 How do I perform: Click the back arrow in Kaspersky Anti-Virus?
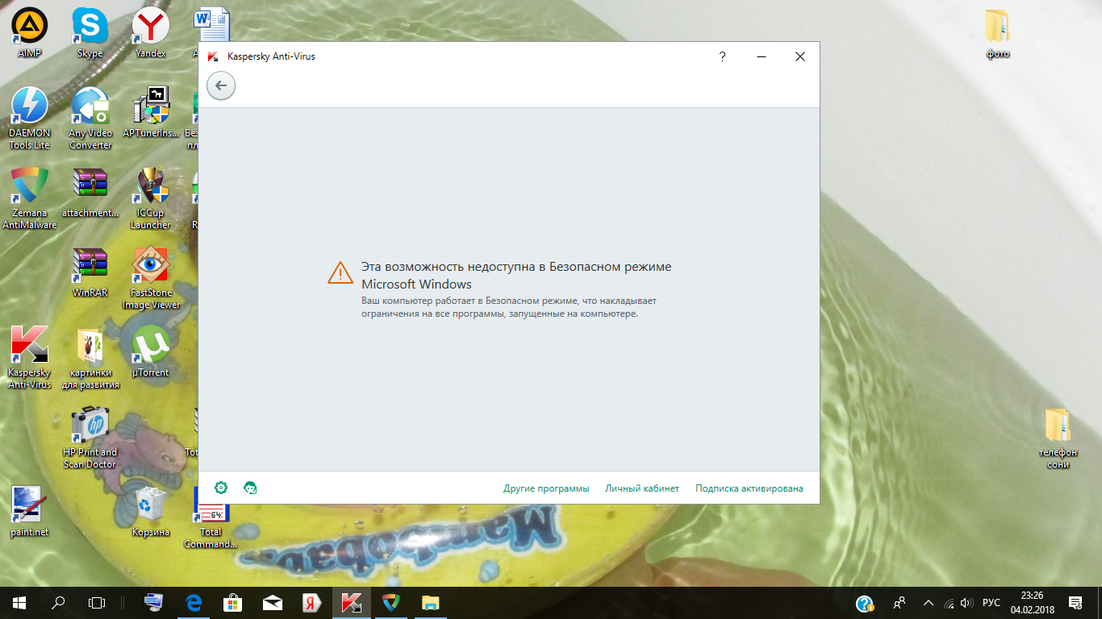[x=221, y=85]
